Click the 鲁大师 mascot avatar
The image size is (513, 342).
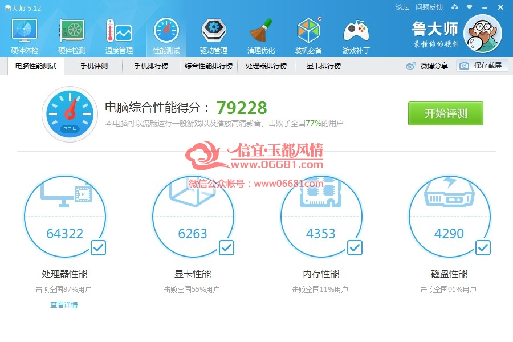[483, 34]
